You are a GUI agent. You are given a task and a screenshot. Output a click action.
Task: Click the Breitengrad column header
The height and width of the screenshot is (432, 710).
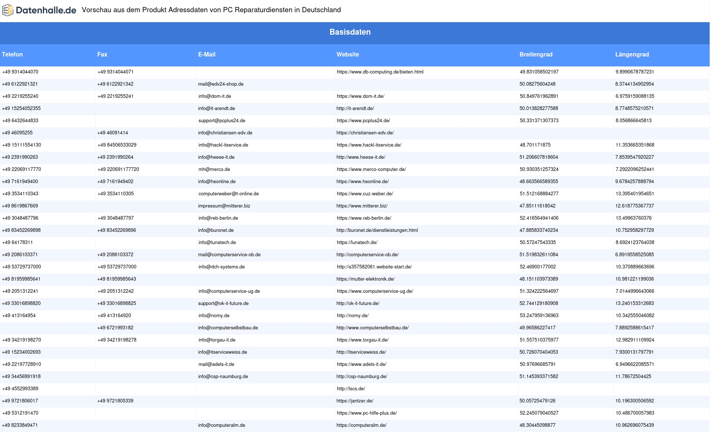(x=536, y=54)
